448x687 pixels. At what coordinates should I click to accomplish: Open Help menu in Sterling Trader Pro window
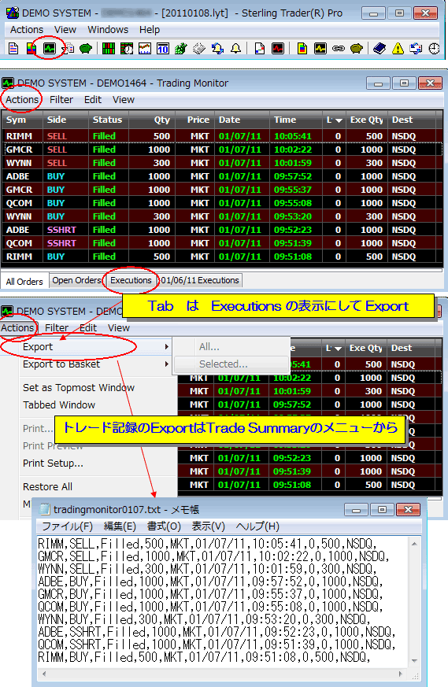click(x=150, y=30)
